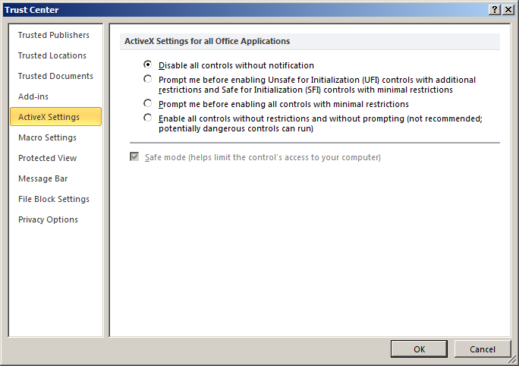The image size is (519, 366).
Task: Toggle the Safe mode checkbox
Action: (x=134, y=156)
